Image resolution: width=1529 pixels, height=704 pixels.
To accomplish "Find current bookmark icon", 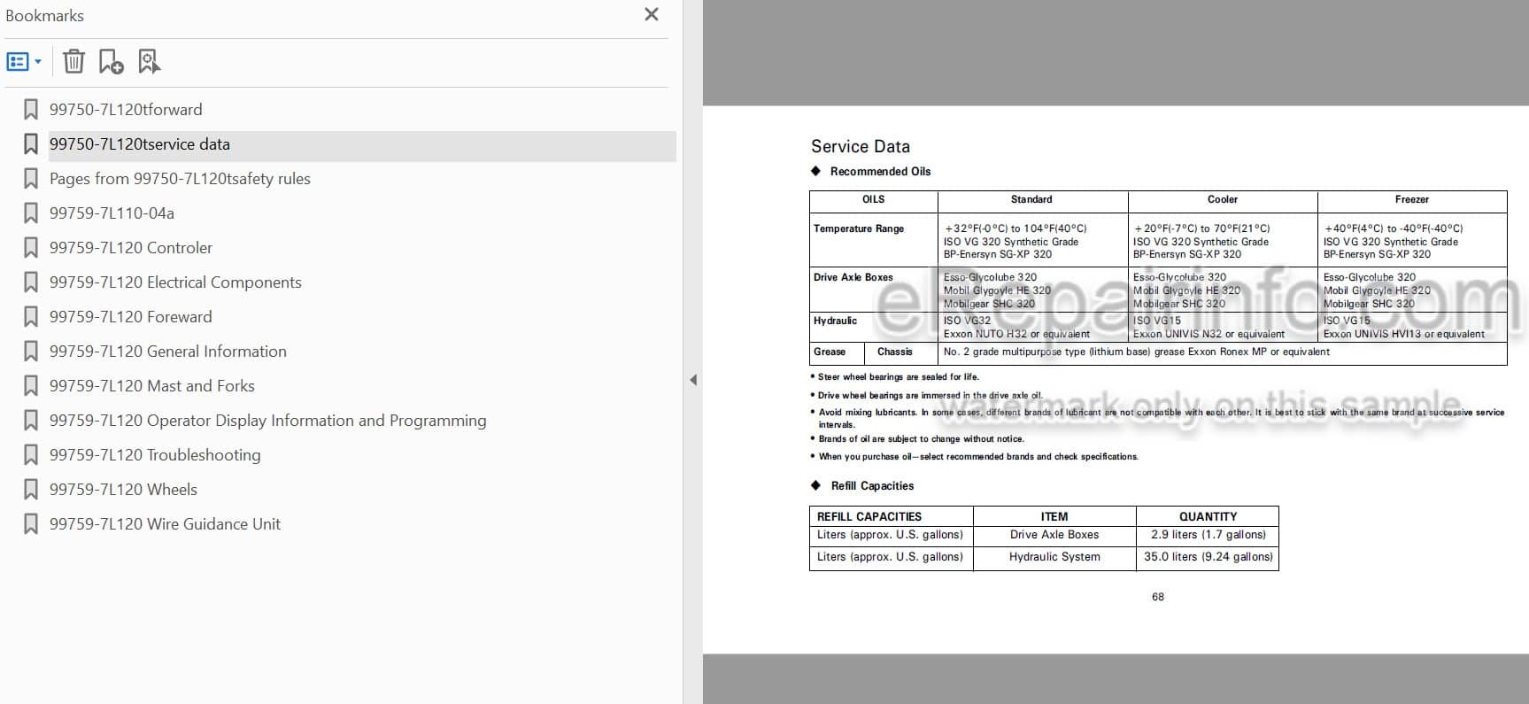I will click(x=149, y=61).
